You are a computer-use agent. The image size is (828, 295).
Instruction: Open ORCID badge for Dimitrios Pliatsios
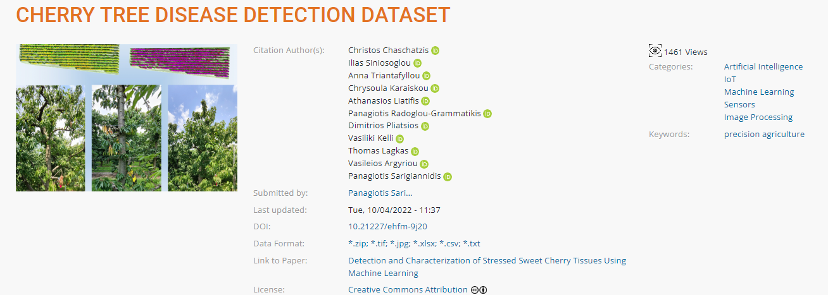425,126
